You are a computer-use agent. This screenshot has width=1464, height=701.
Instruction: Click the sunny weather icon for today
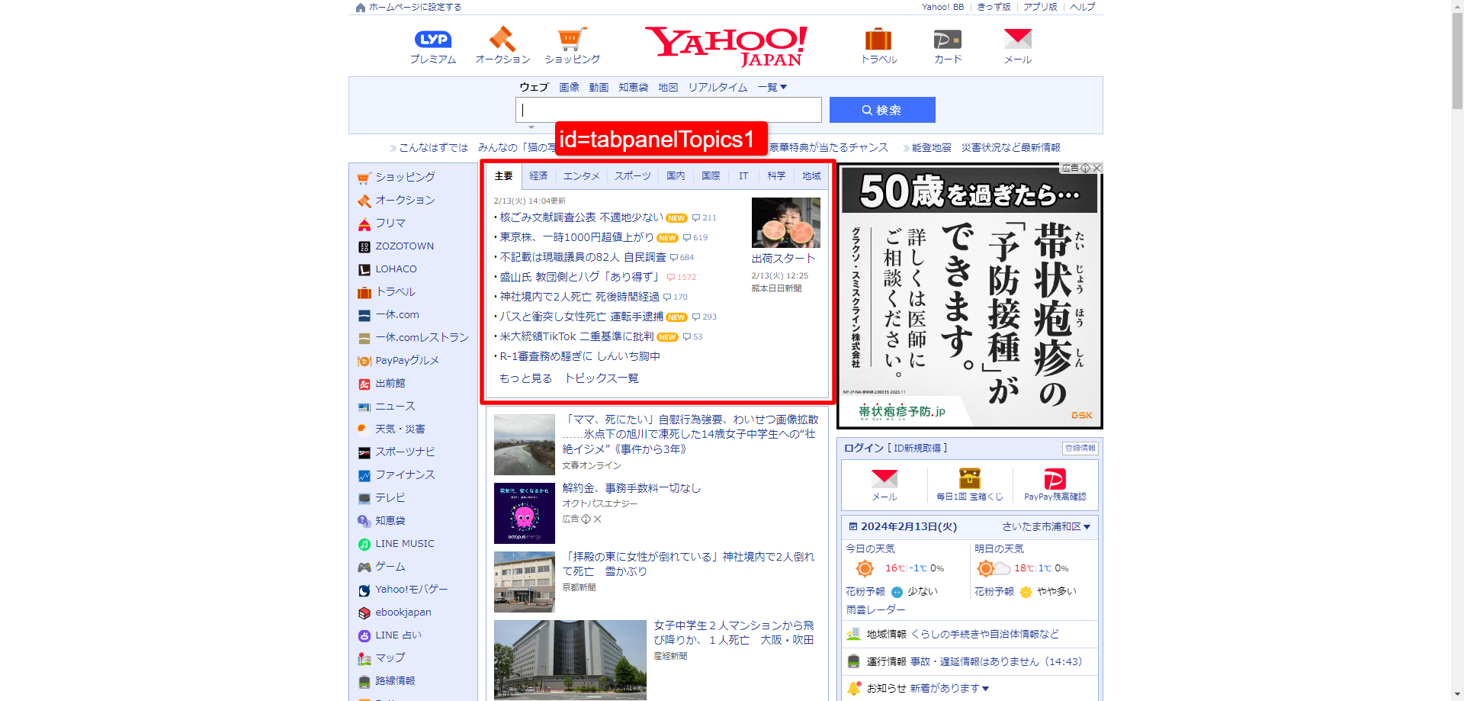point(865,568)
